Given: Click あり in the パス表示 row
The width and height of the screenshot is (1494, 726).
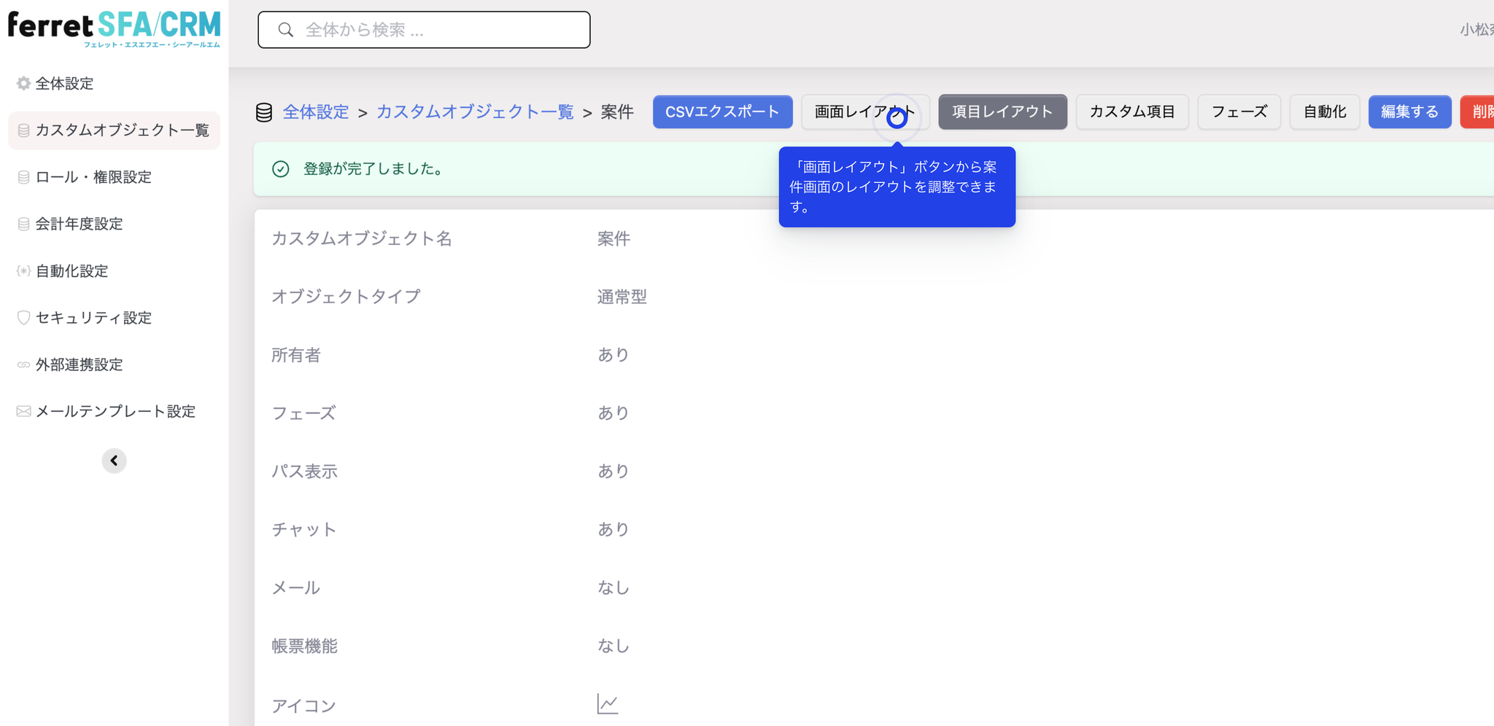Looking at the screenshot, I should point(613,472).
